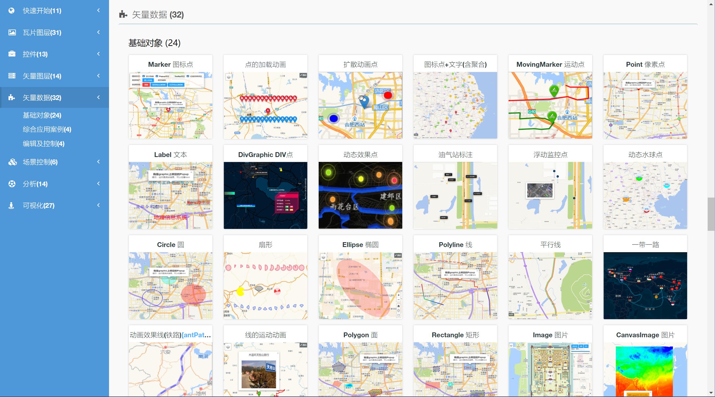Click the page vertical scrollbar thumb
The width and height of the screenshot is (715, 397).
(x=711, y=214)
